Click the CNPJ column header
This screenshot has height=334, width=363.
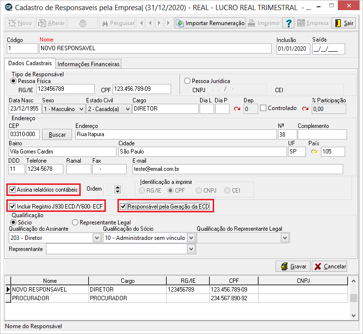coord(303,281)
